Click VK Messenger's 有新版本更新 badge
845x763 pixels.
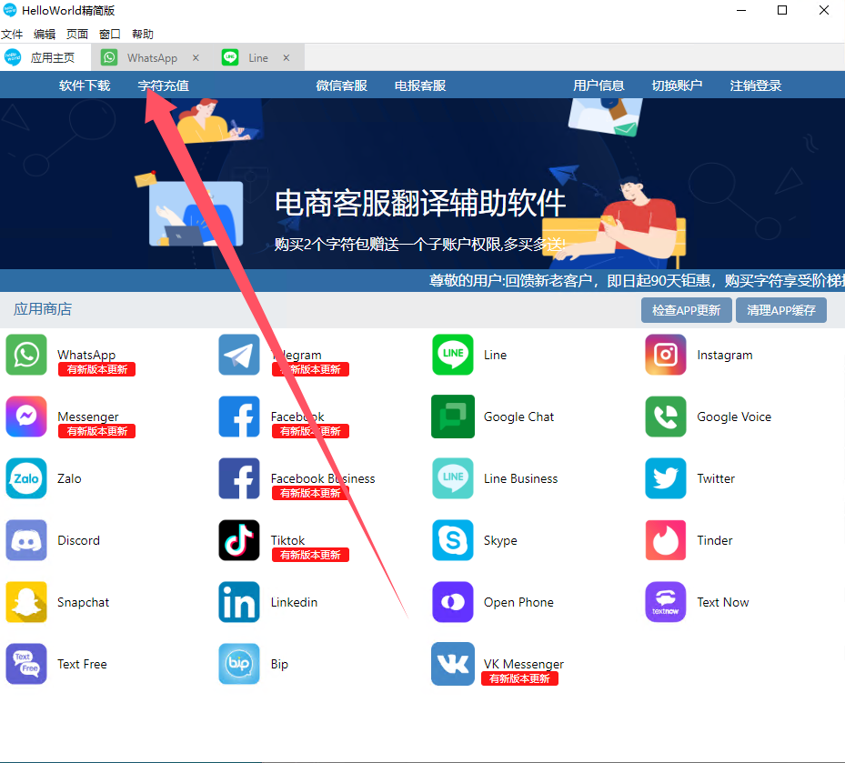[x=519, y=678]
